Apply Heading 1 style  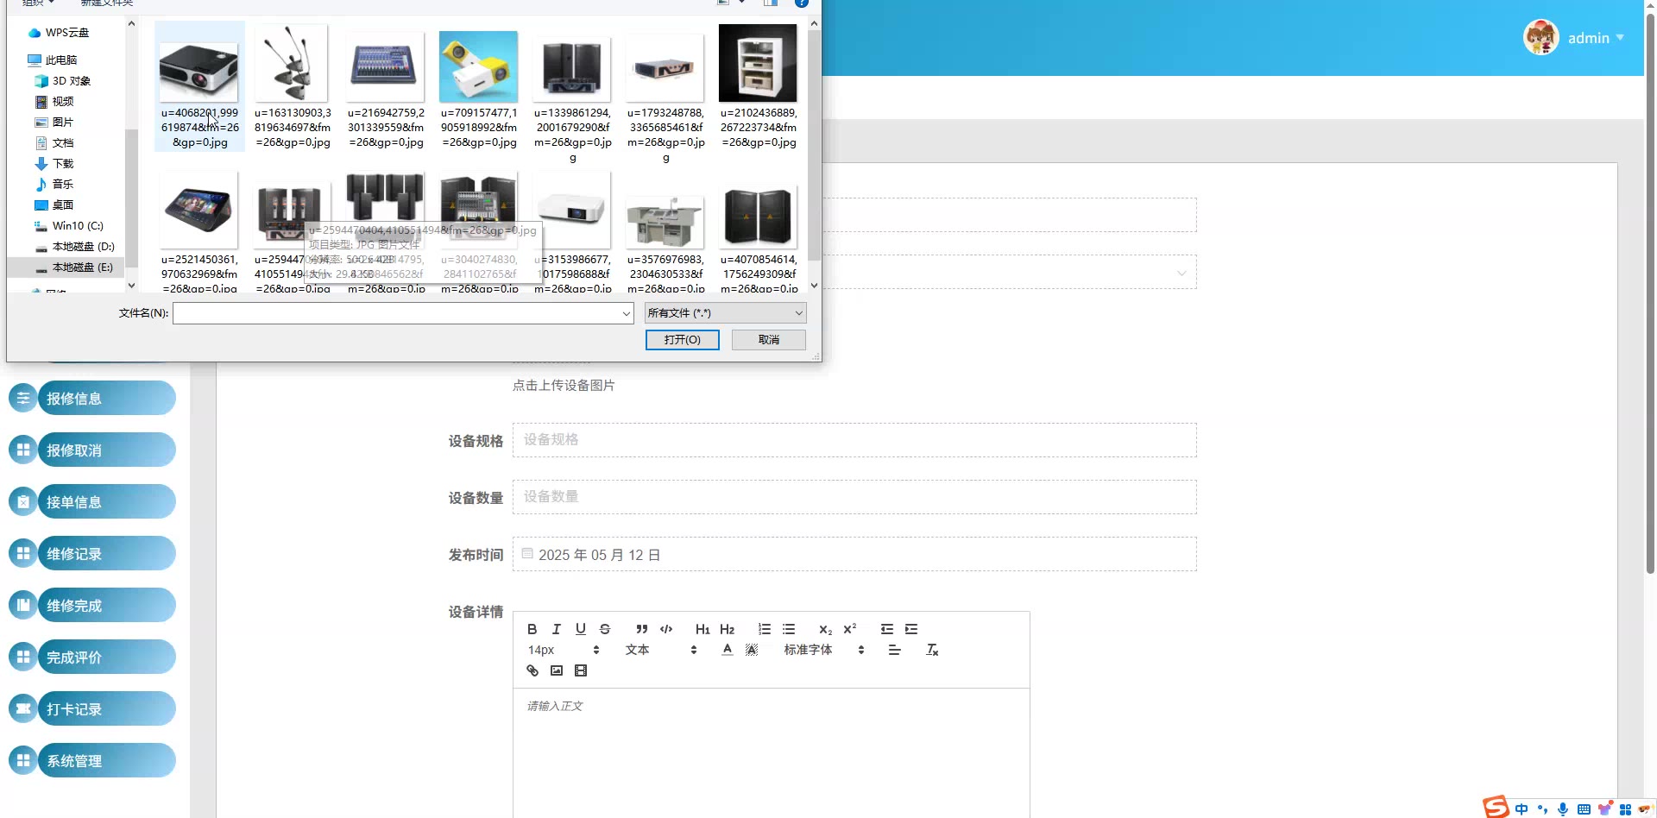[702, 629]
